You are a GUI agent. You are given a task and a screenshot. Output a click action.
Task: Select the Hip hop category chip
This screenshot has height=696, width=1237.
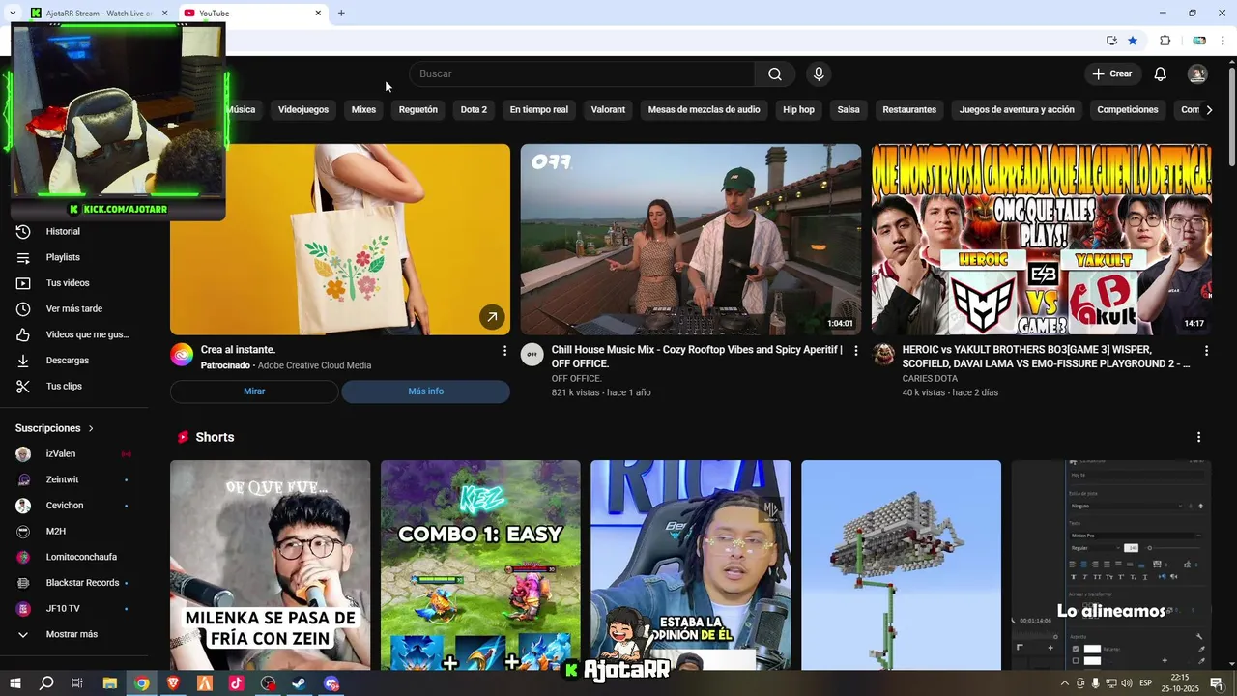coord(798,110)
